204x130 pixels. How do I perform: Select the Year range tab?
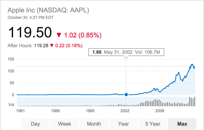pyautogui.click(x=123, y=124)
